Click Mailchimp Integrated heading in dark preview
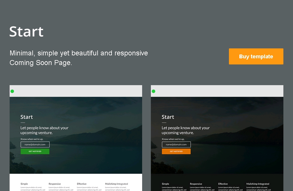Image resolution: width=293 pixels, height=191 pixels. click(258, 184)
